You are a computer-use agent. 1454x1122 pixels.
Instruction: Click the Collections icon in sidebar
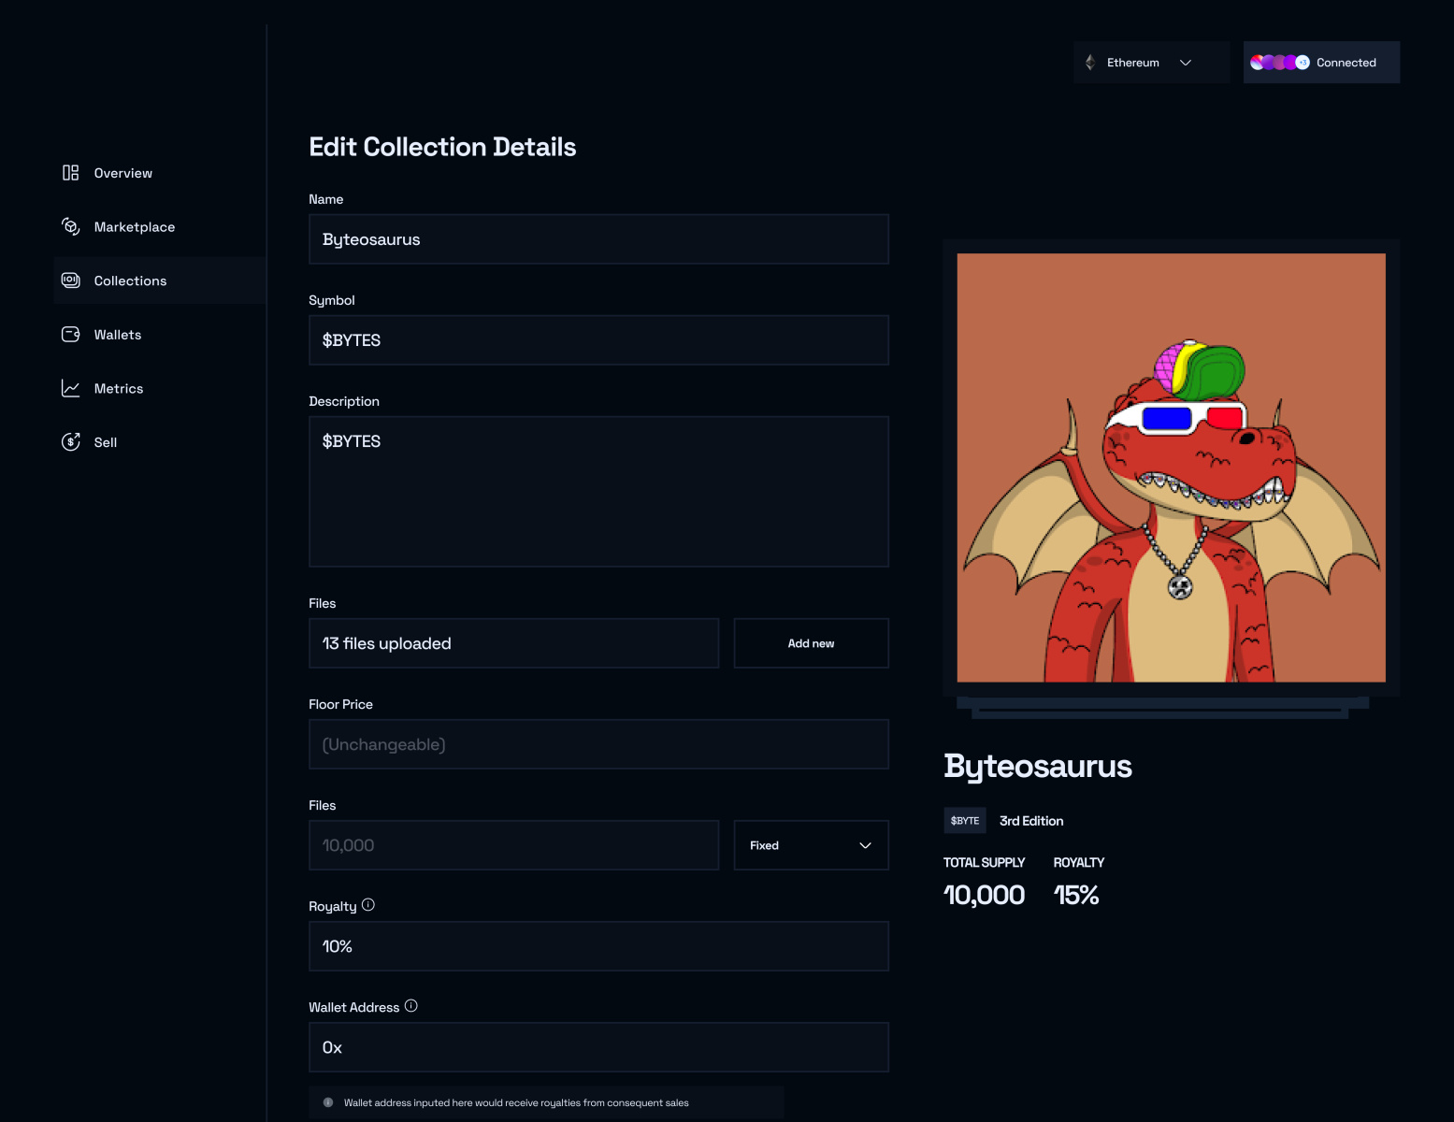coord(70,280)
